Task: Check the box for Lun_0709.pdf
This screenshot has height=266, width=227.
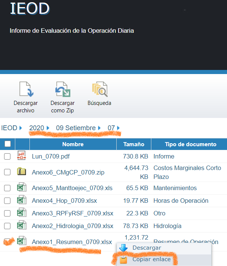Action: pyautogui.click(x=7, y=157)
